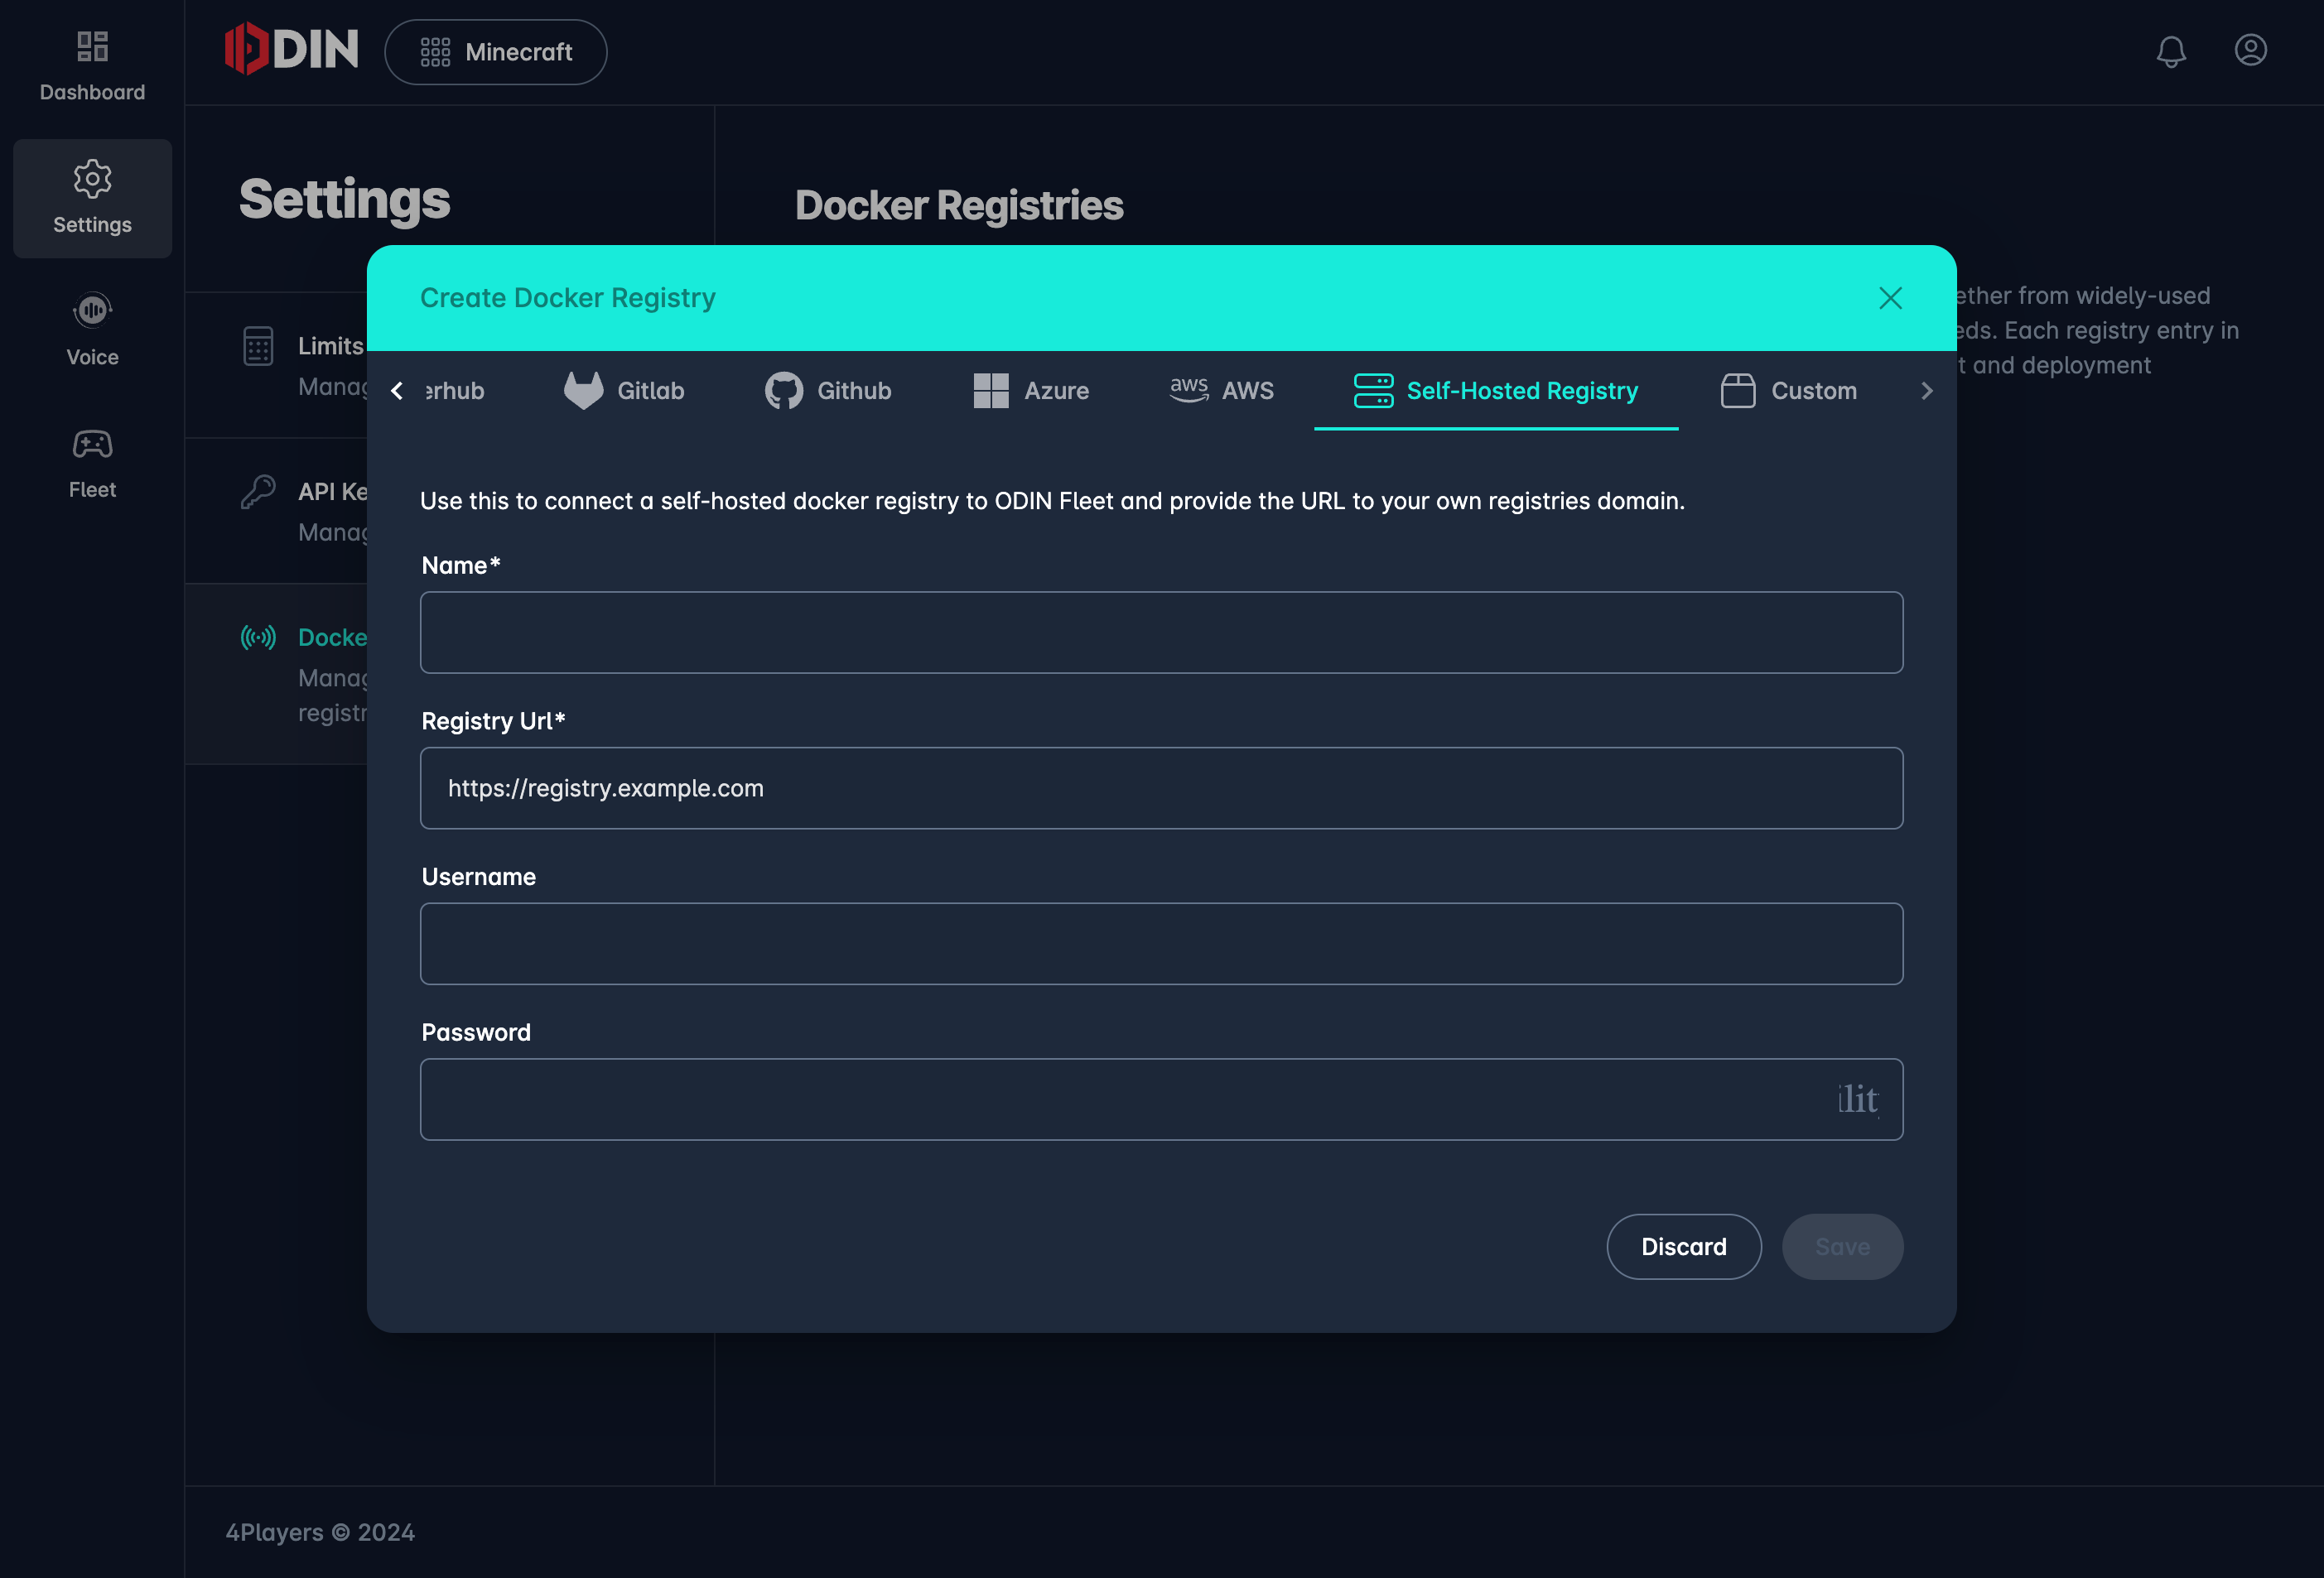
Task: Click the notification bell icon
Action: (2171, 50)
